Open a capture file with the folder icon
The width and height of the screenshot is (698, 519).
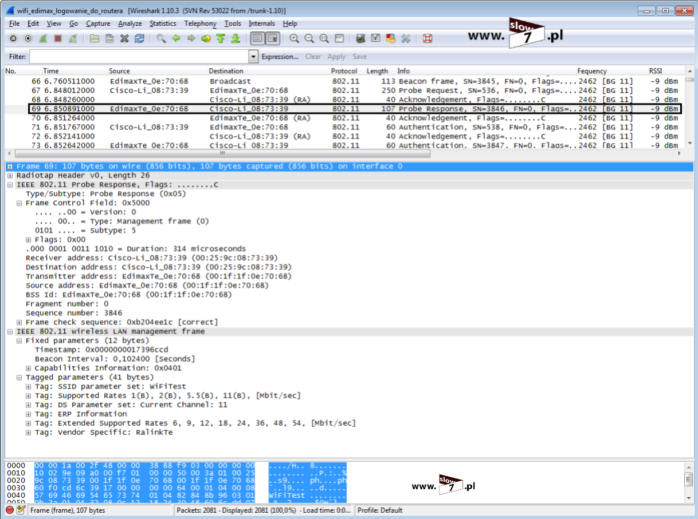tap(95, 38)
